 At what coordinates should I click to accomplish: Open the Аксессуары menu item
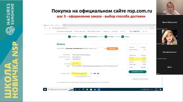(115, 31)
